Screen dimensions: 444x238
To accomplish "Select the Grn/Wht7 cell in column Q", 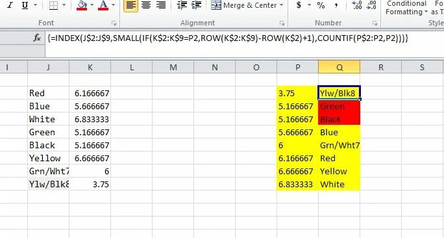I will [x=339, y=145].
